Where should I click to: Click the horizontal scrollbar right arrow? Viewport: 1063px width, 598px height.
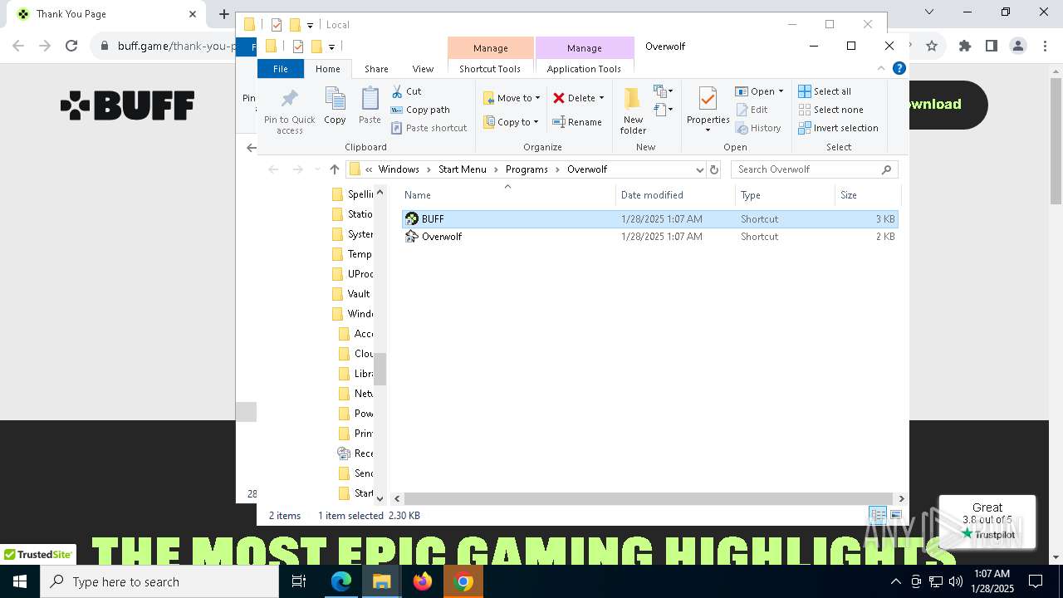coord(901,498)
